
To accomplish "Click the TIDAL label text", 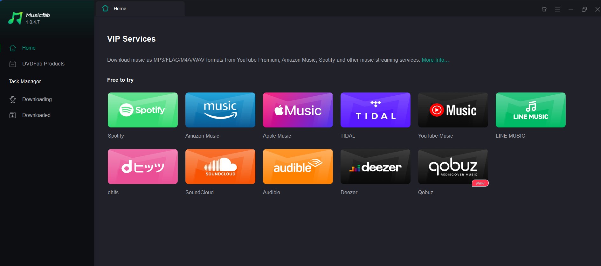I will click(348, 136).
